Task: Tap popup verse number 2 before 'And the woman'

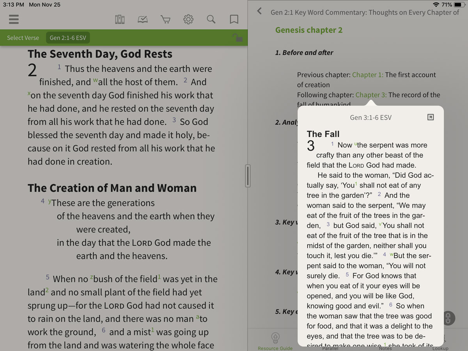Action: (379, 194)
